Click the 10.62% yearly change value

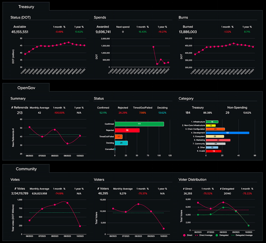pyautogui.click(x=79, y=32)
